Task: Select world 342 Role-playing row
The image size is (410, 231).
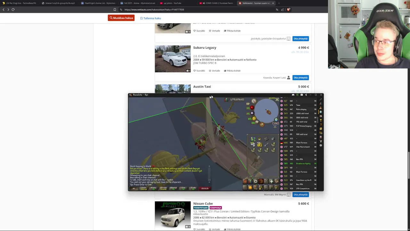Action: [x=299, y=109]
